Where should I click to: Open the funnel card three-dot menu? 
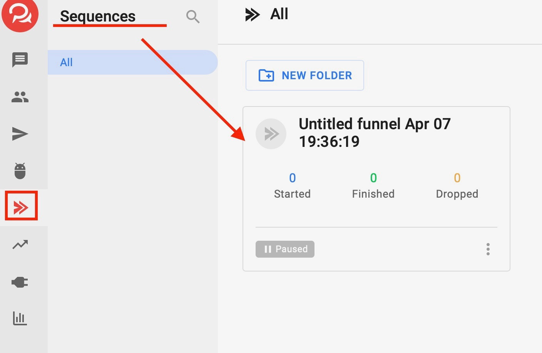point(488,249)
